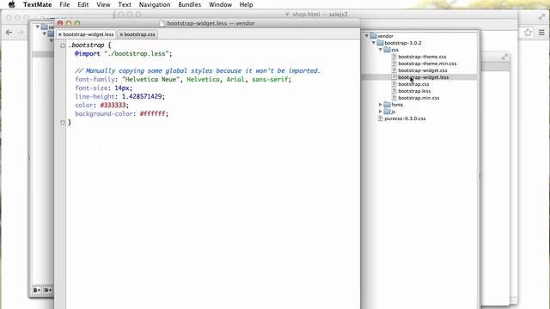Click new file button in background window
Image resolution: width=550 pixels, height=309 pixels.
pos(36,290)
